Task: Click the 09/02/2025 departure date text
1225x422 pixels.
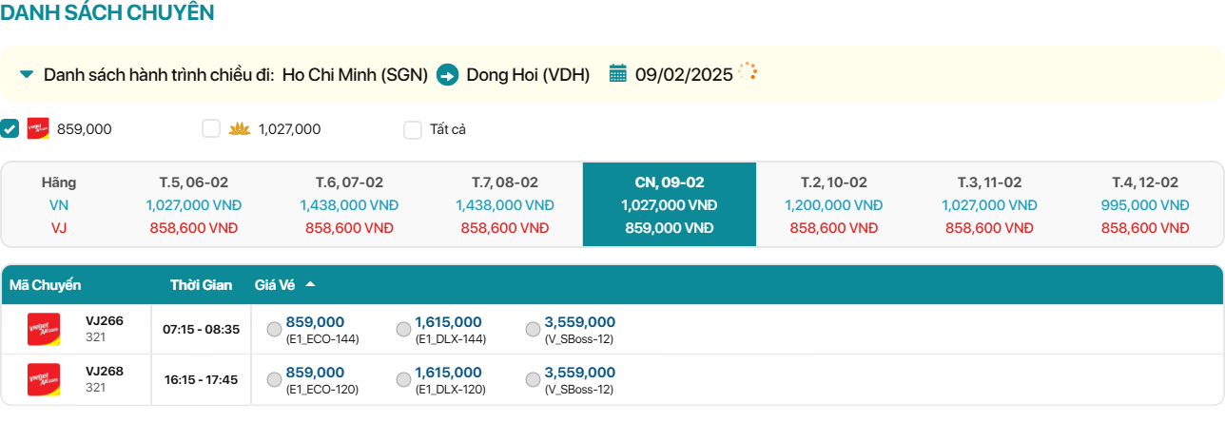Action: (684, 74)
